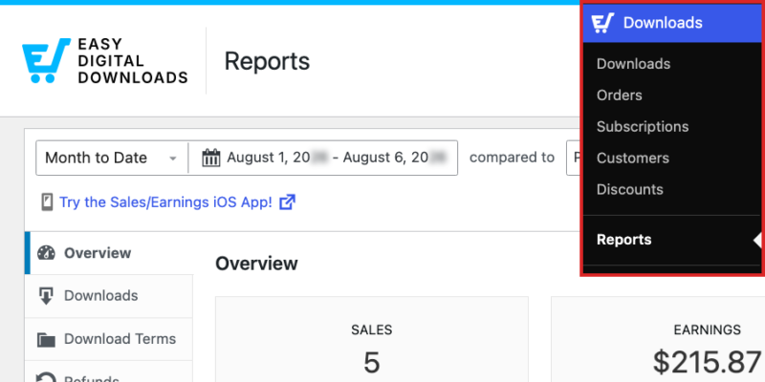Screen dimensions: 765x382
Task: Open the Subscriptions menu item
Action: pos(643,127)
